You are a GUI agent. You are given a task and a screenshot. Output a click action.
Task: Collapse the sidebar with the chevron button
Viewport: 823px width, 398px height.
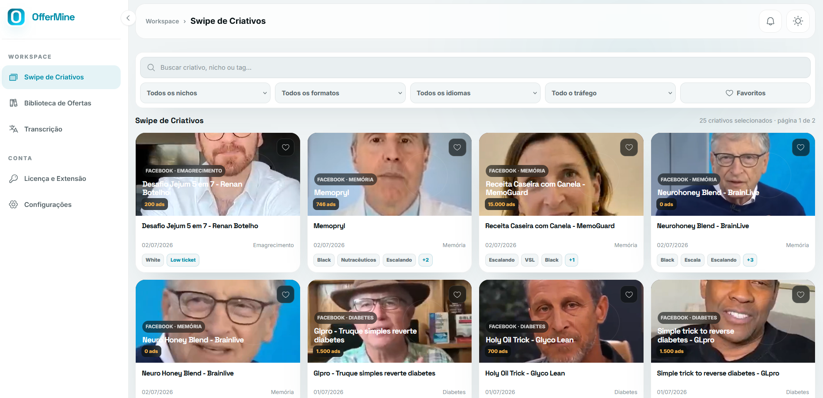tap(128, 18)
